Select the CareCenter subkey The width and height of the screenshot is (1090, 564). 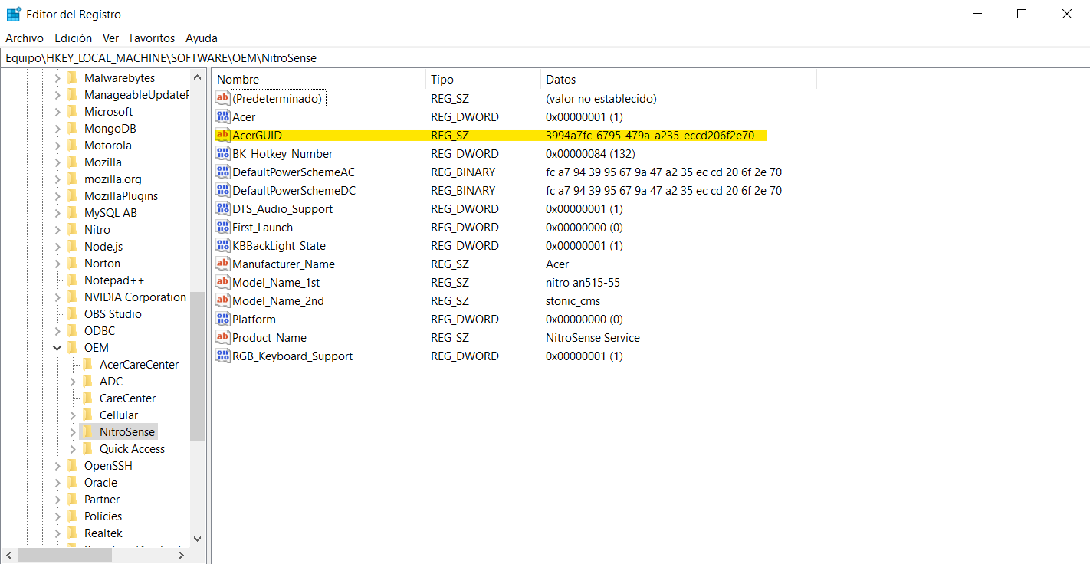[x=127, y=398]
